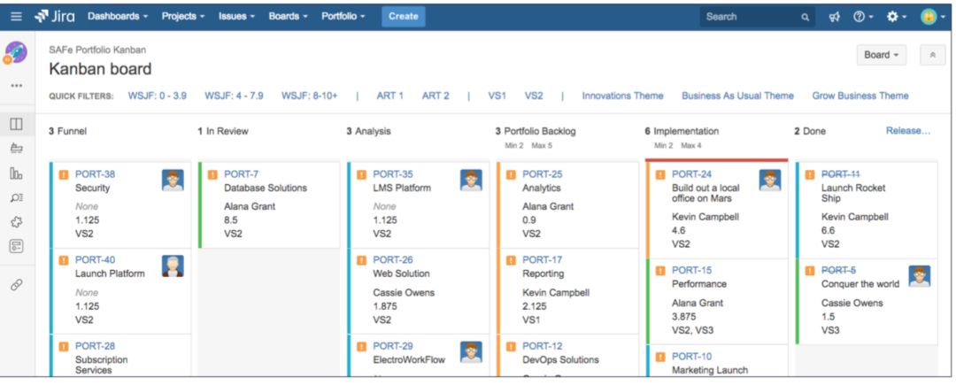Open the Board dropdown

[881, 55]
